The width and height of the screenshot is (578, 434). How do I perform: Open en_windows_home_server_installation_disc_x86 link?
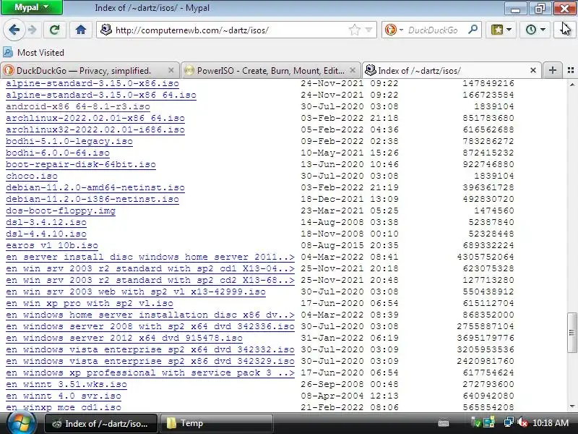tap(150, 315)
